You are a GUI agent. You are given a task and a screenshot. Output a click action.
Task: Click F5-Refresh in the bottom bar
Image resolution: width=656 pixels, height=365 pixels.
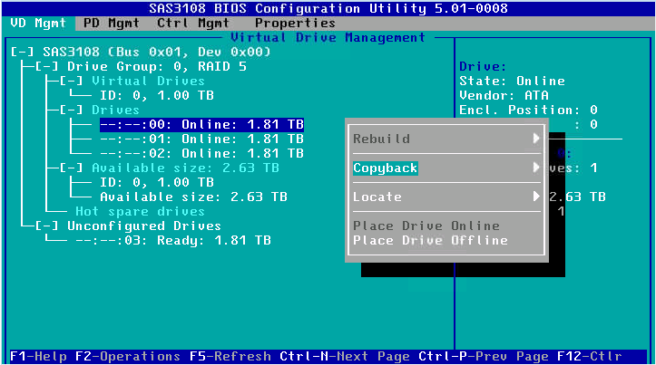(230, 356)
